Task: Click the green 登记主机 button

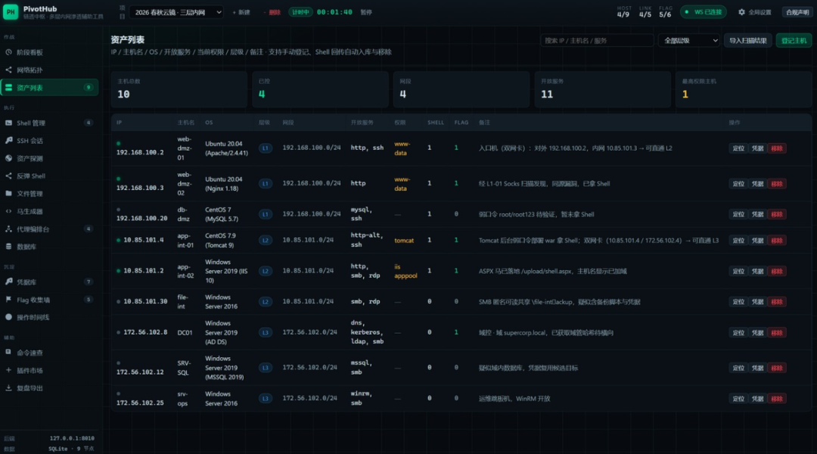Action: point(794,41)
